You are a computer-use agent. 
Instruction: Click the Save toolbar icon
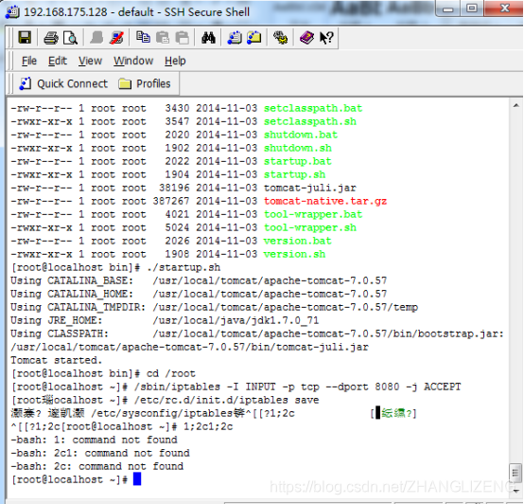(25, 38)
